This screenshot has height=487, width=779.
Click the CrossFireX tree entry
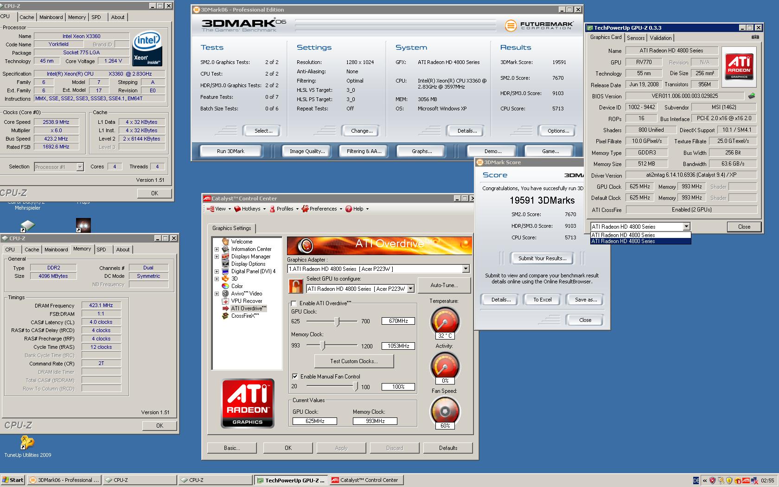[x=244, y=316]
